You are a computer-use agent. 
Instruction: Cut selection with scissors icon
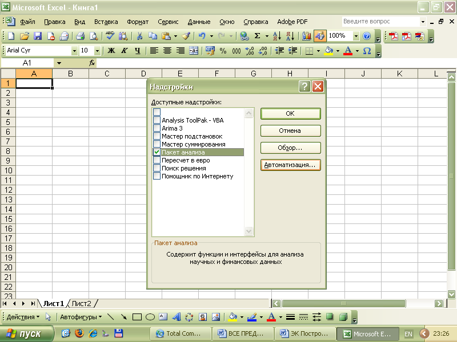coord(139,36)
